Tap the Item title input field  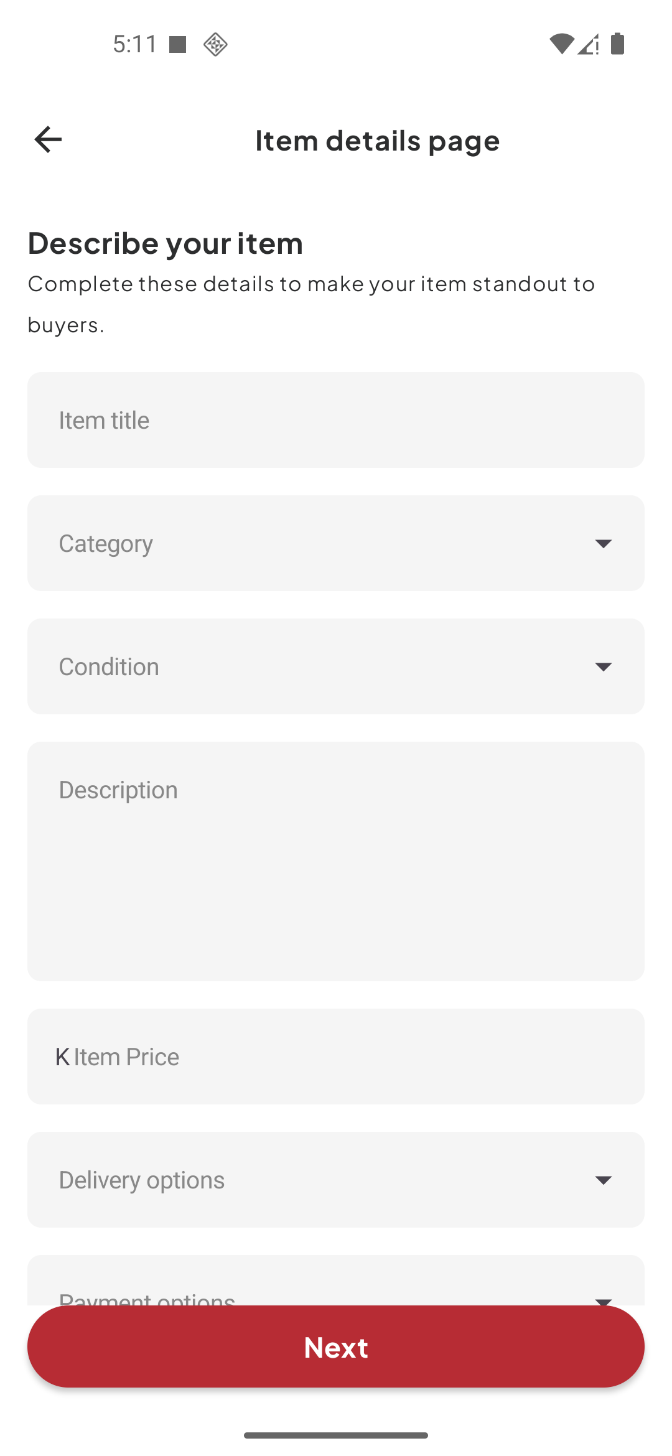click(x=336, y=420)
